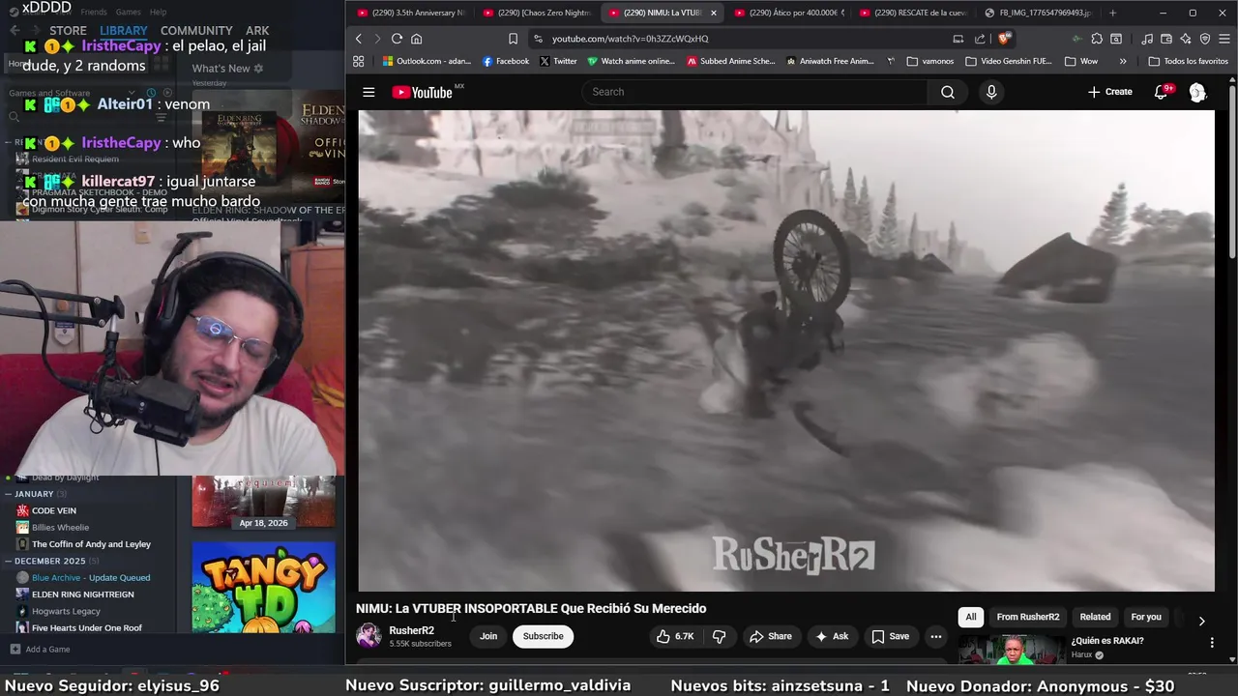This screenshot has height=696, width=1238.
Task: Click the share icon in the address bar
Action: (x=980, y=39)
